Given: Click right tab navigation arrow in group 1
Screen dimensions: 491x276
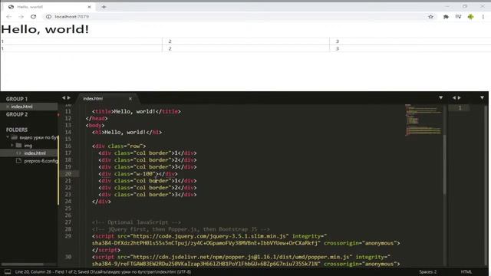Looking at the screenshot, I should pyautogui.click(x=69, y=98).
